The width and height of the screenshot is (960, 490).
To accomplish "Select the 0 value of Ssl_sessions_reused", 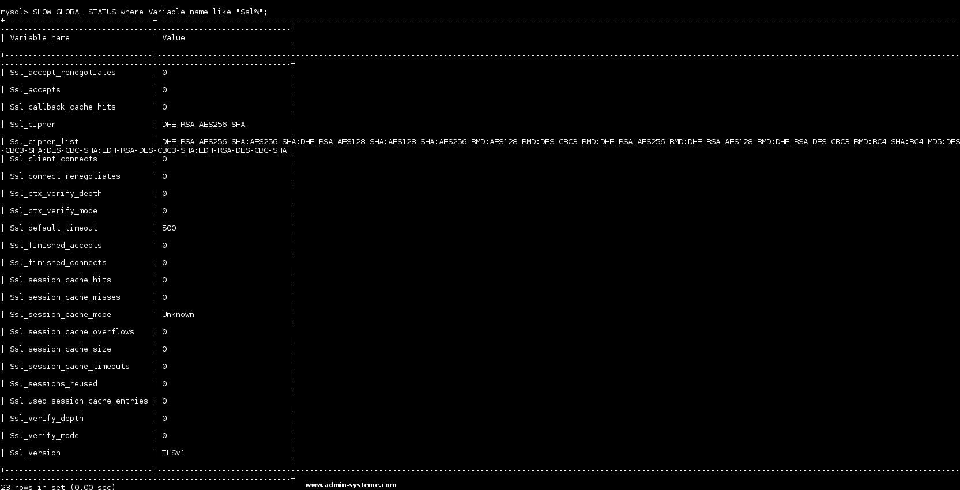I will pos(164,383).
